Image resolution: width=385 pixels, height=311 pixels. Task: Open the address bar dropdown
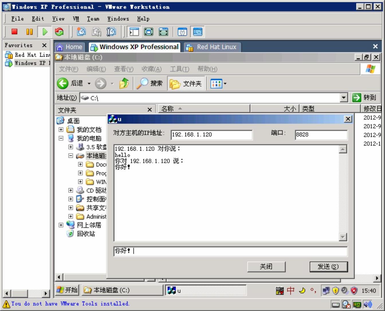coord(344,98)
